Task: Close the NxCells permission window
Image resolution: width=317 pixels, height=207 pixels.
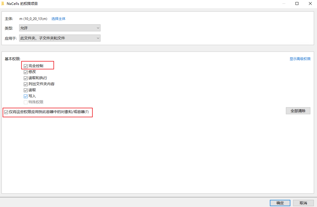Action: 310,3
